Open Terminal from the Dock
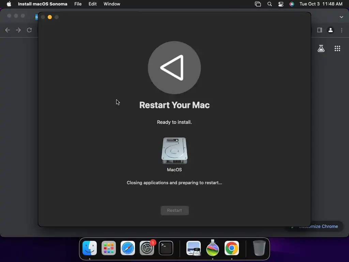This screenshot has height=262, width=349. tap(166, 248)
